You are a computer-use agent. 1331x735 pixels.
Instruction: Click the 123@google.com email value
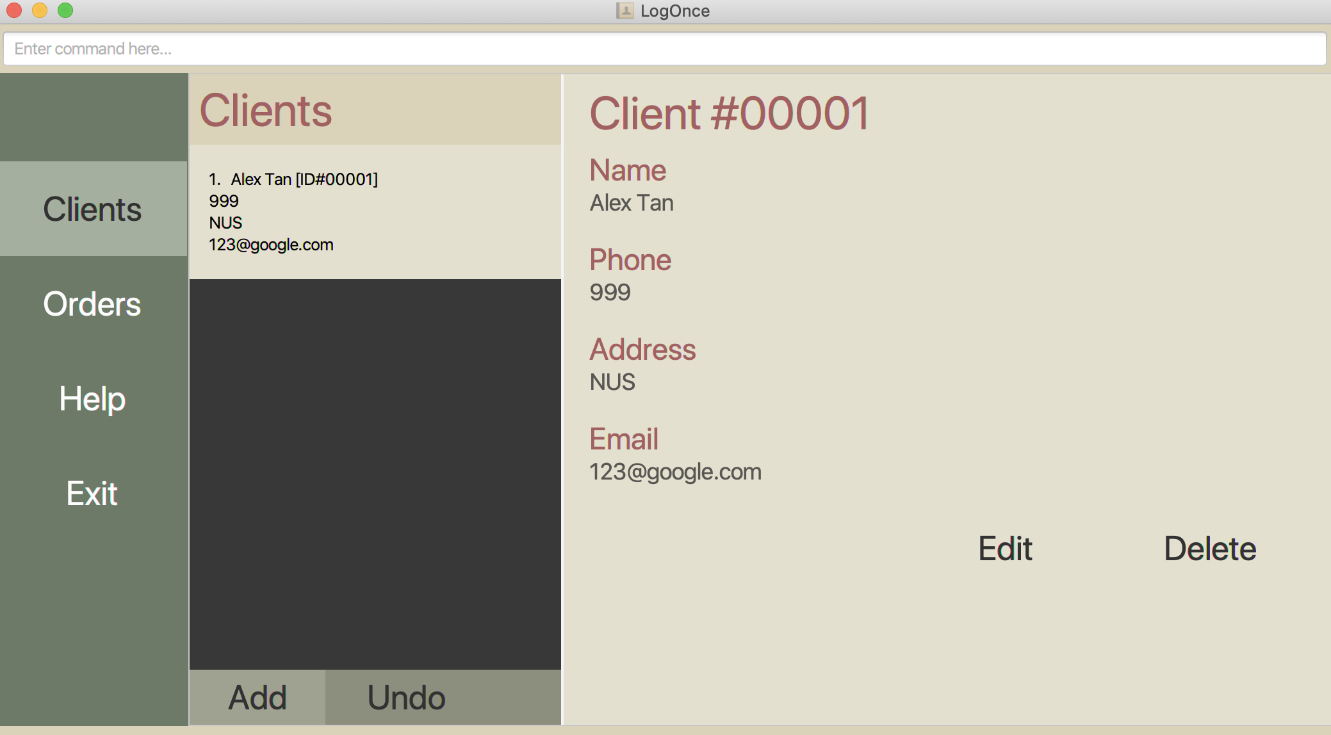click(x=675, y=472)
